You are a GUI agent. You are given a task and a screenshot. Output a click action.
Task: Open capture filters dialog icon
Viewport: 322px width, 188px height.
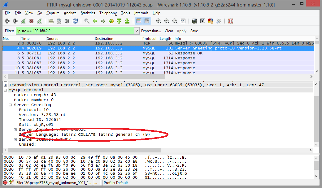tap(195, 21)
